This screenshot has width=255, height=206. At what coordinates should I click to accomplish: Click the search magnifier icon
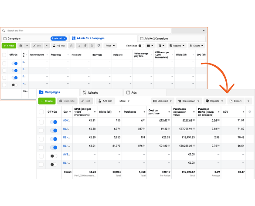(x=3, y=30)
